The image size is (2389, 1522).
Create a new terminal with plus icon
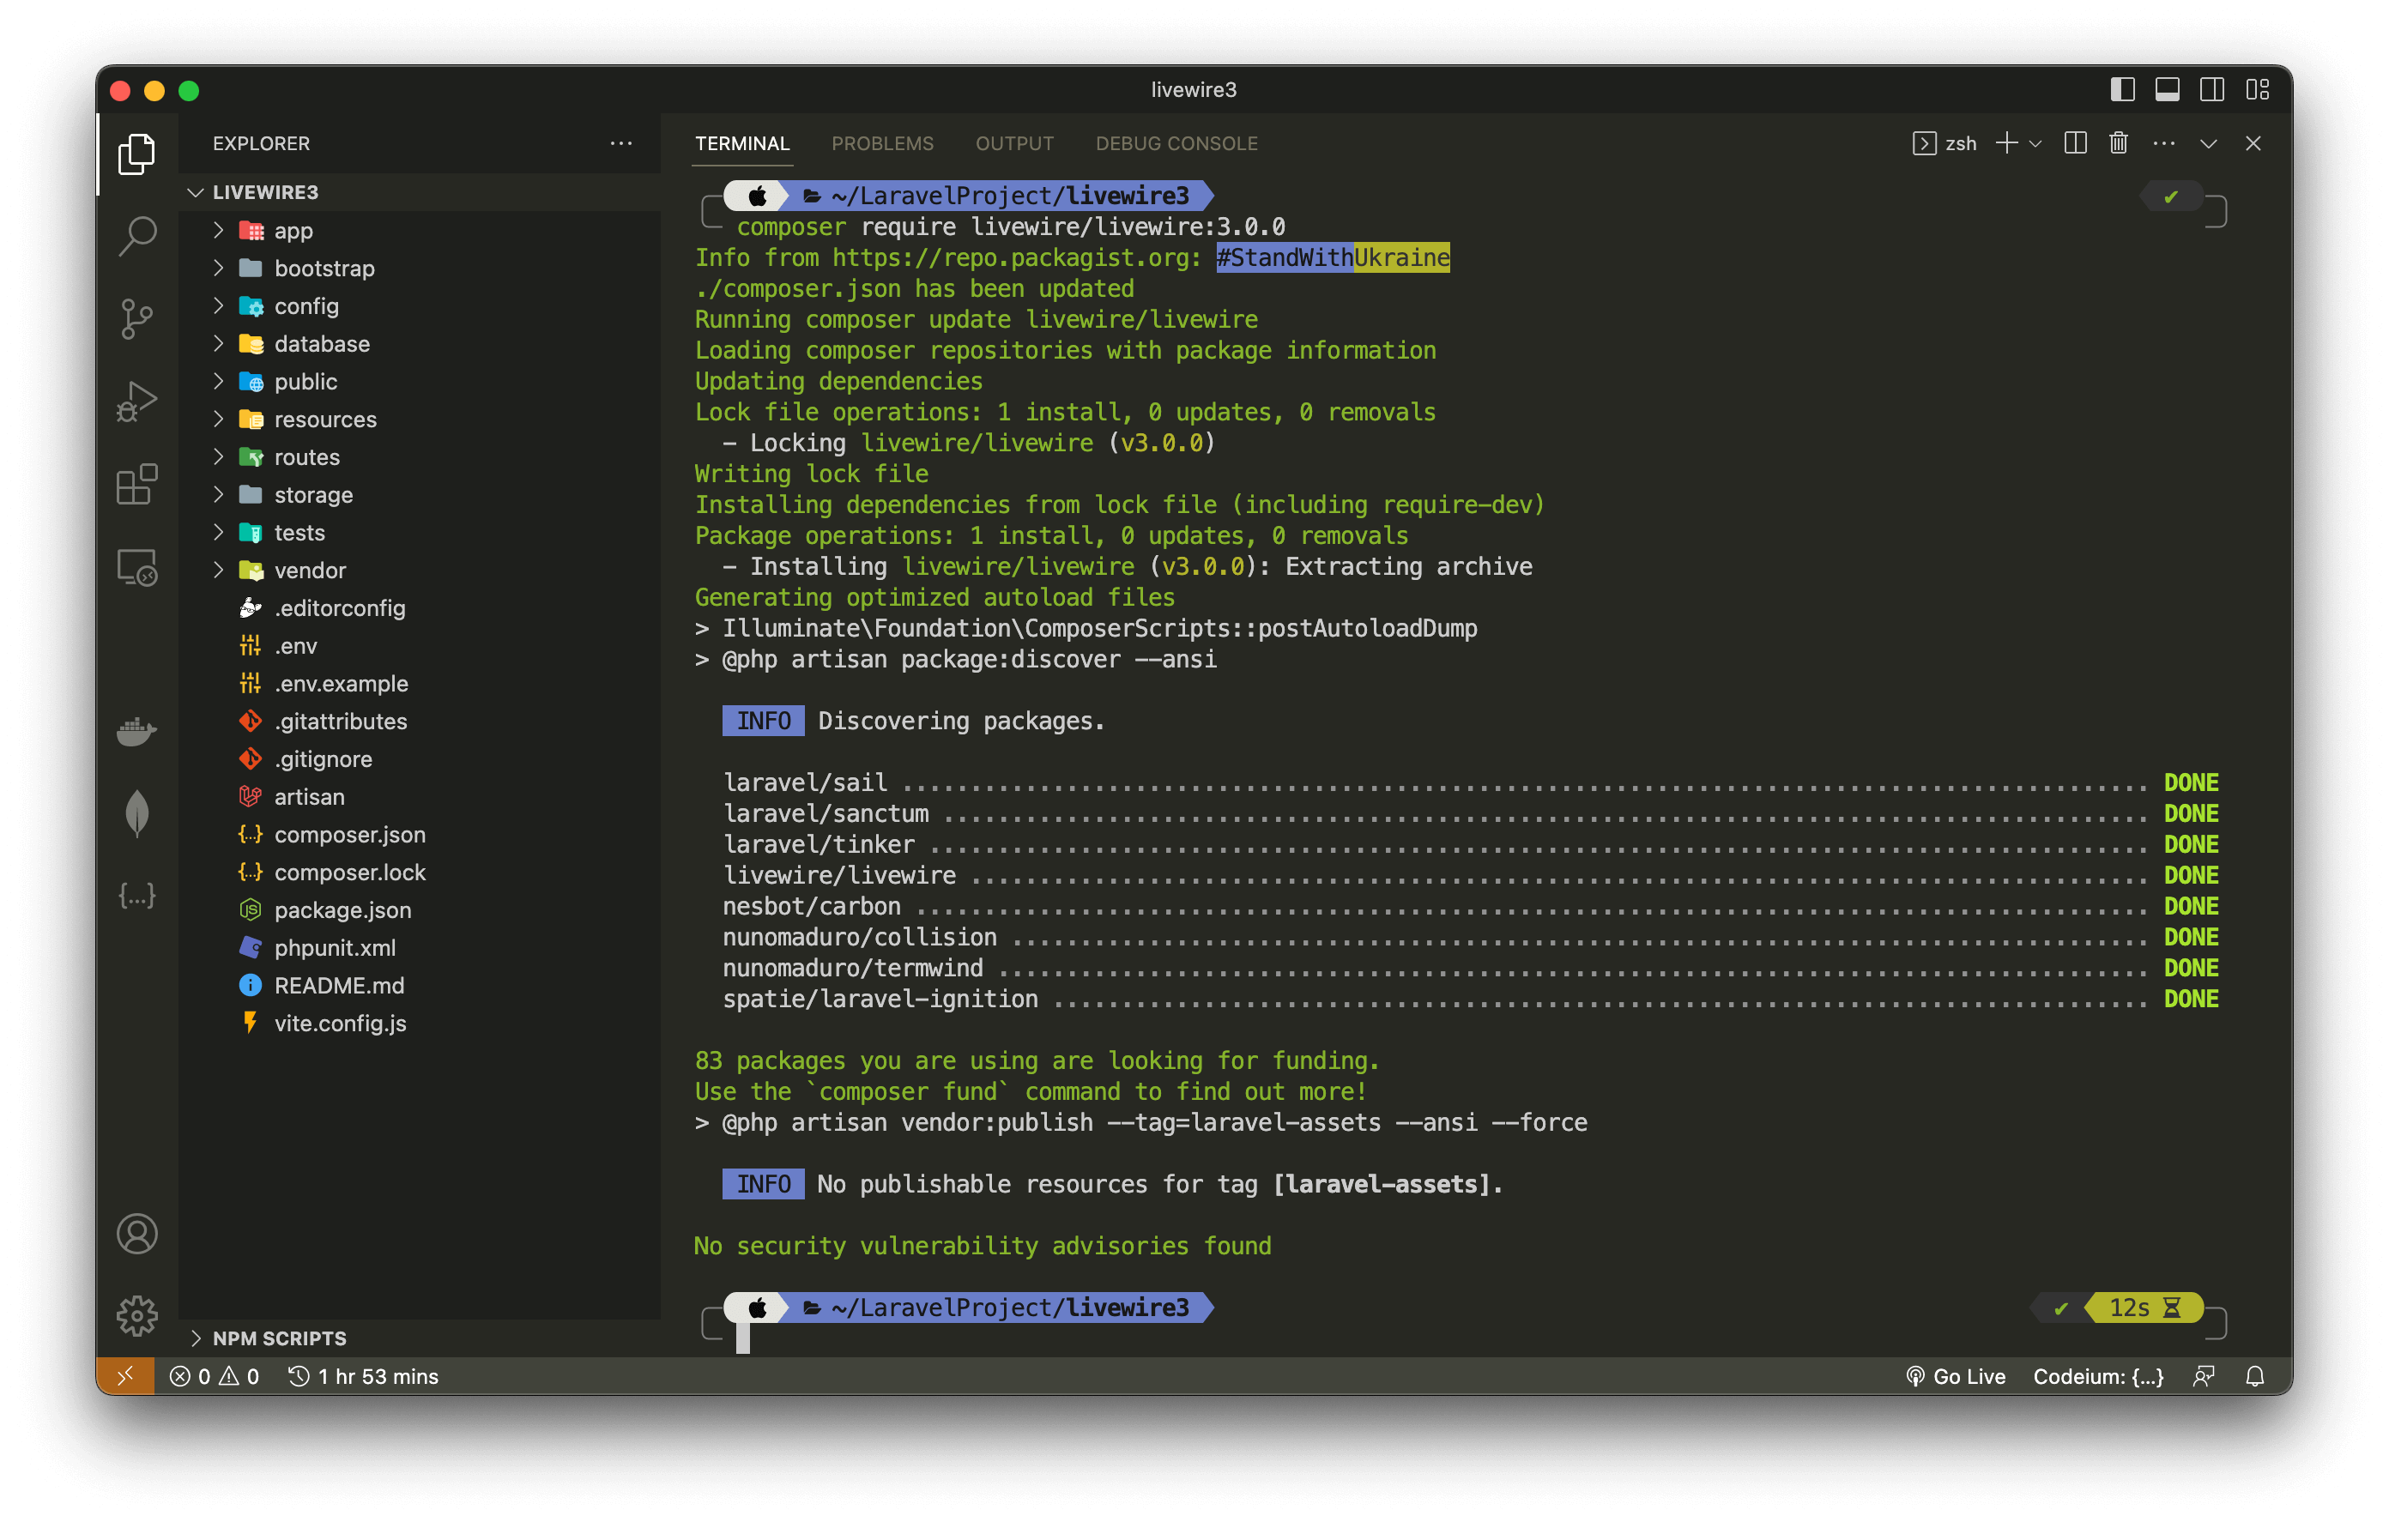[2006, 143]
